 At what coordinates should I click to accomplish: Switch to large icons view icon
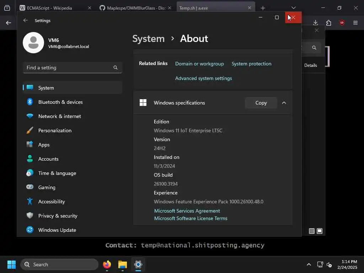(x=320, y=231)
